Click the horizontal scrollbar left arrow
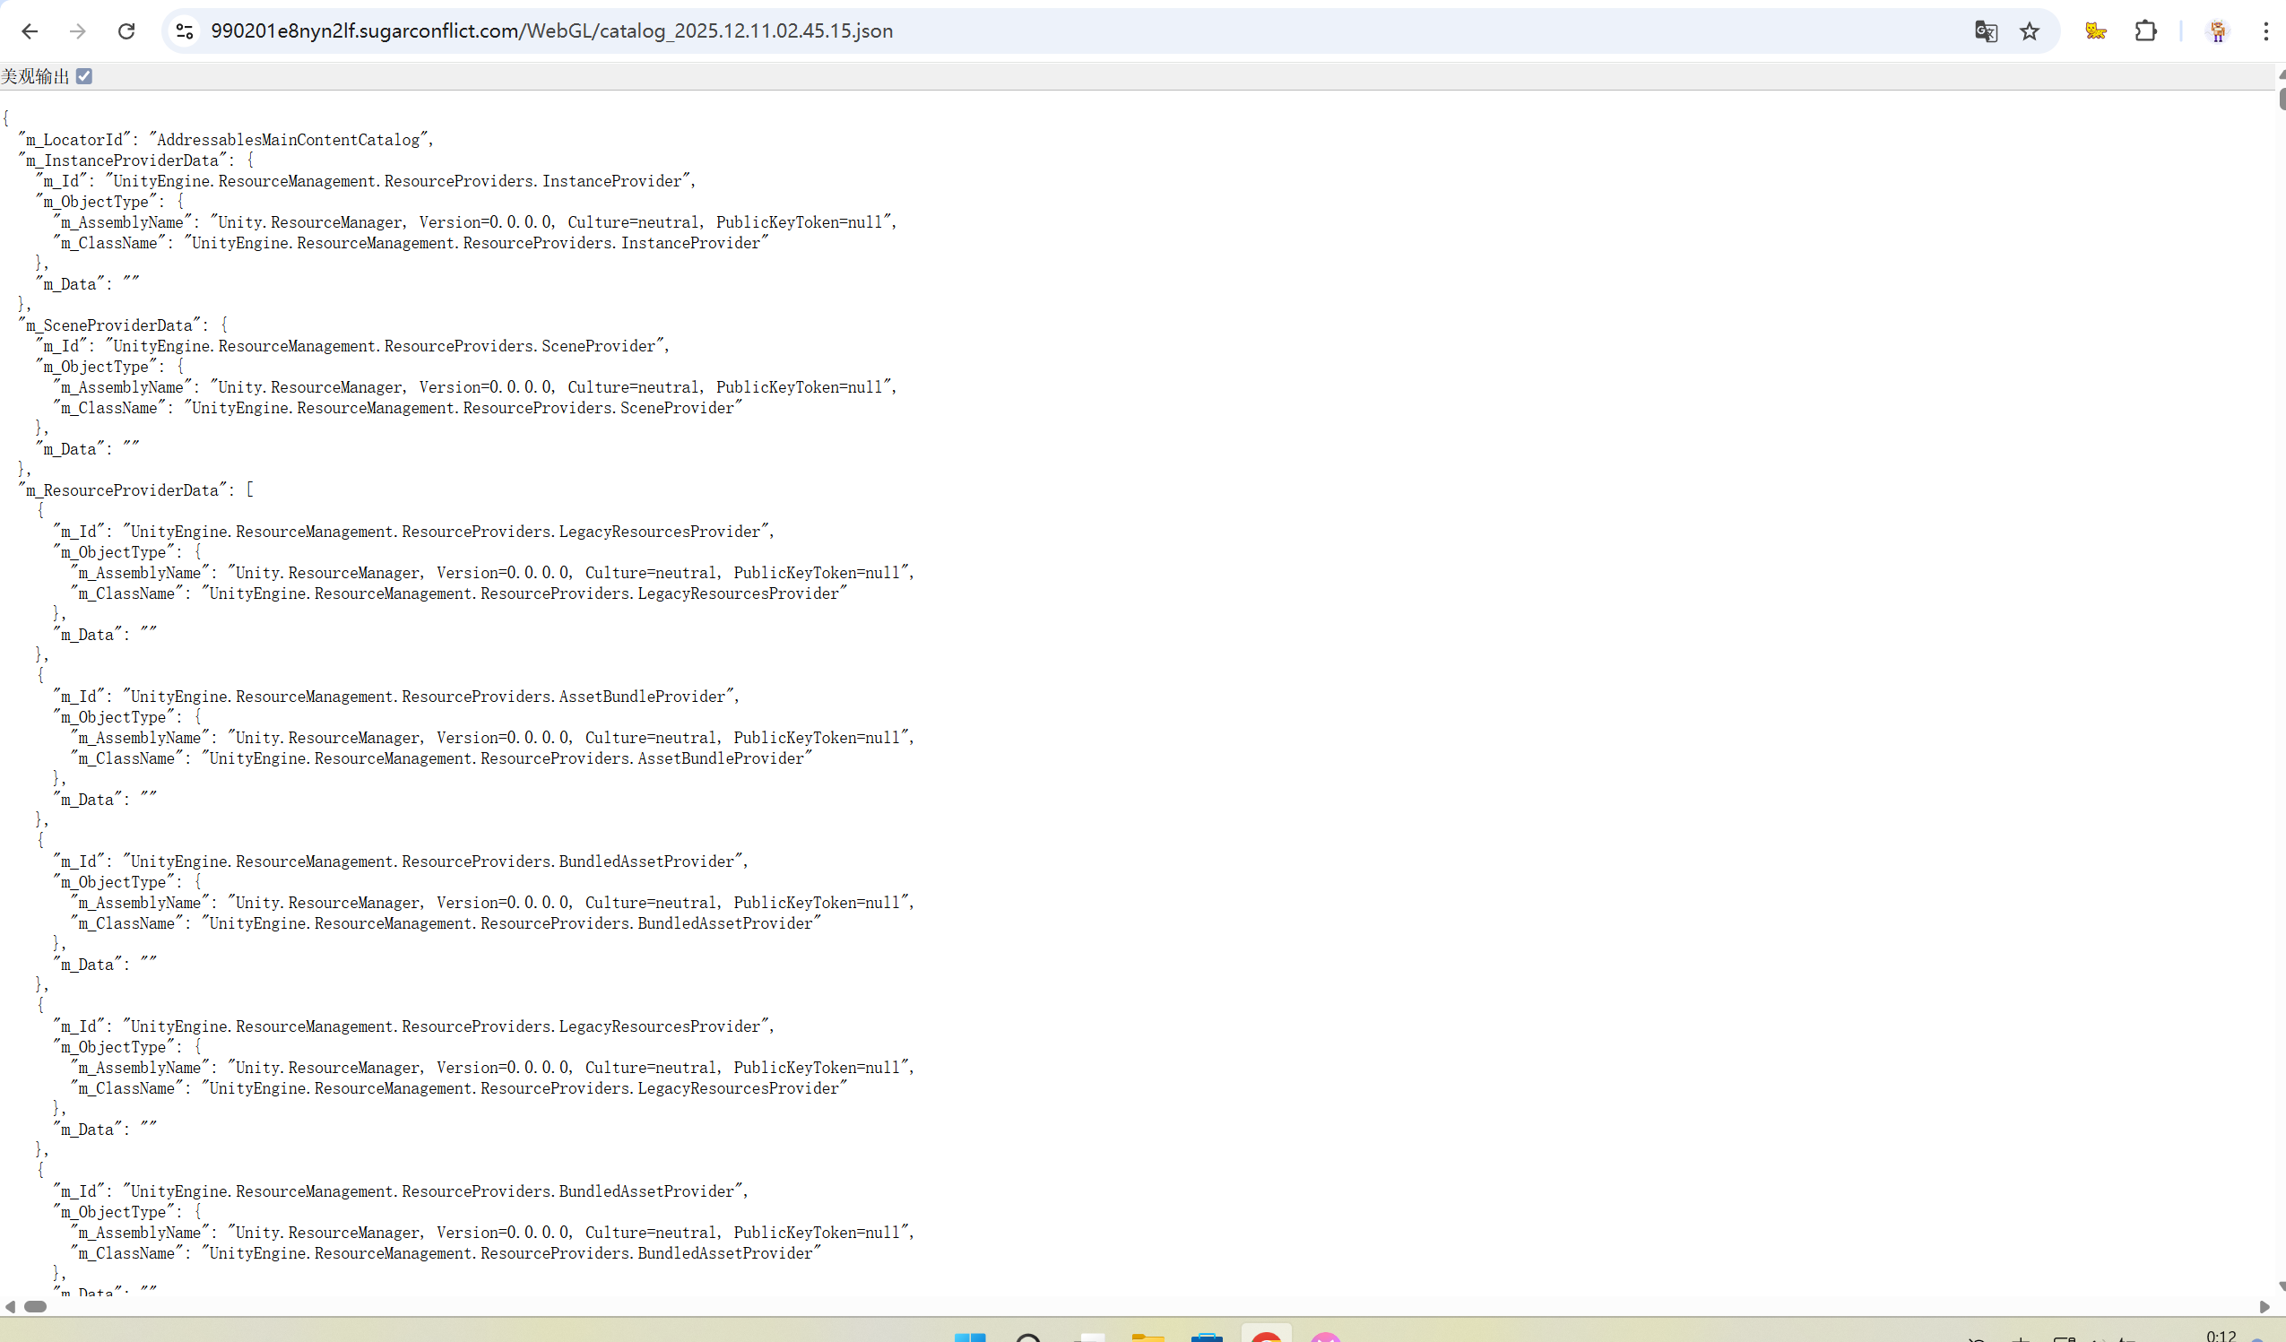Viewport: 2286px width, 1342px height. click(10, 1307)
